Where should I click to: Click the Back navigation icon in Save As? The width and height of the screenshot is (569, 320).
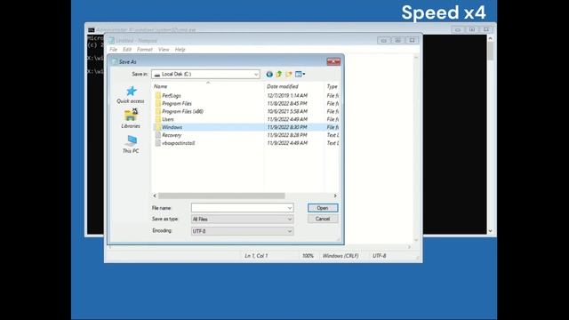point(269,74)
